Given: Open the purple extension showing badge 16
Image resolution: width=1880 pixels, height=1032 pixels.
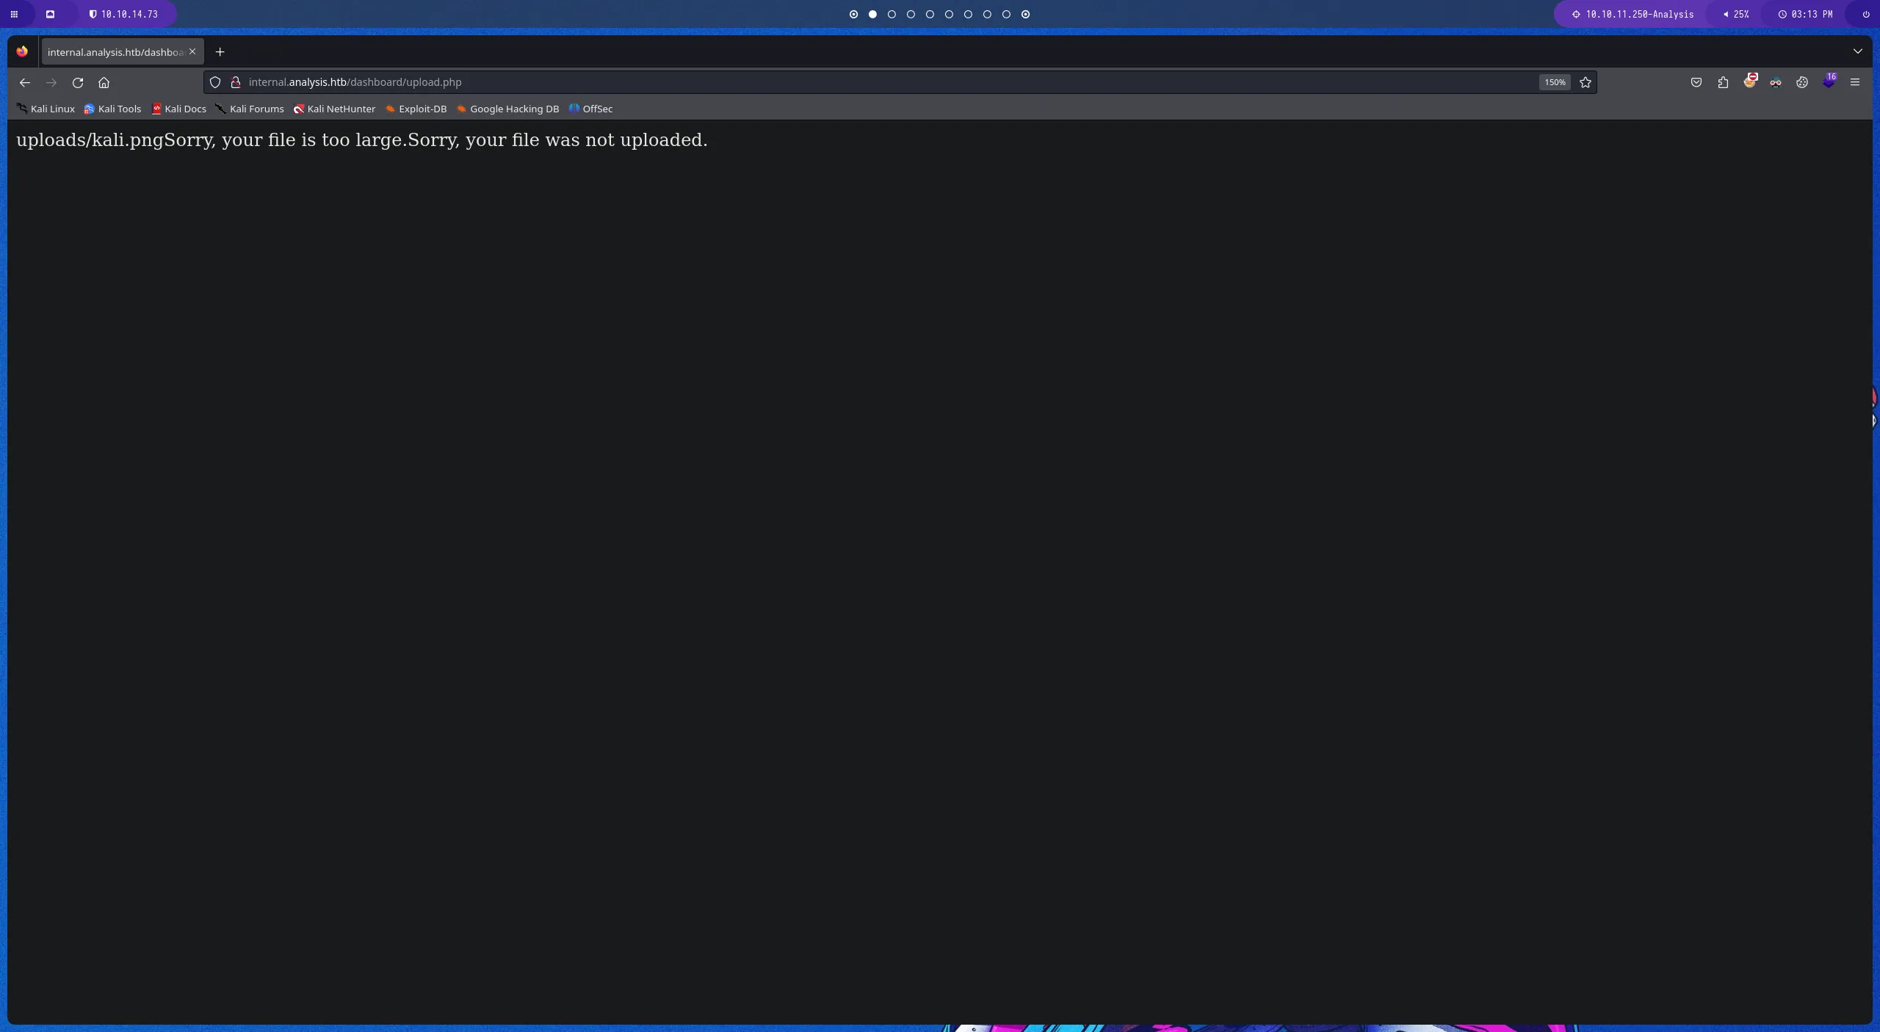Looking at the screenshot, I should (x=1829, y=82).
